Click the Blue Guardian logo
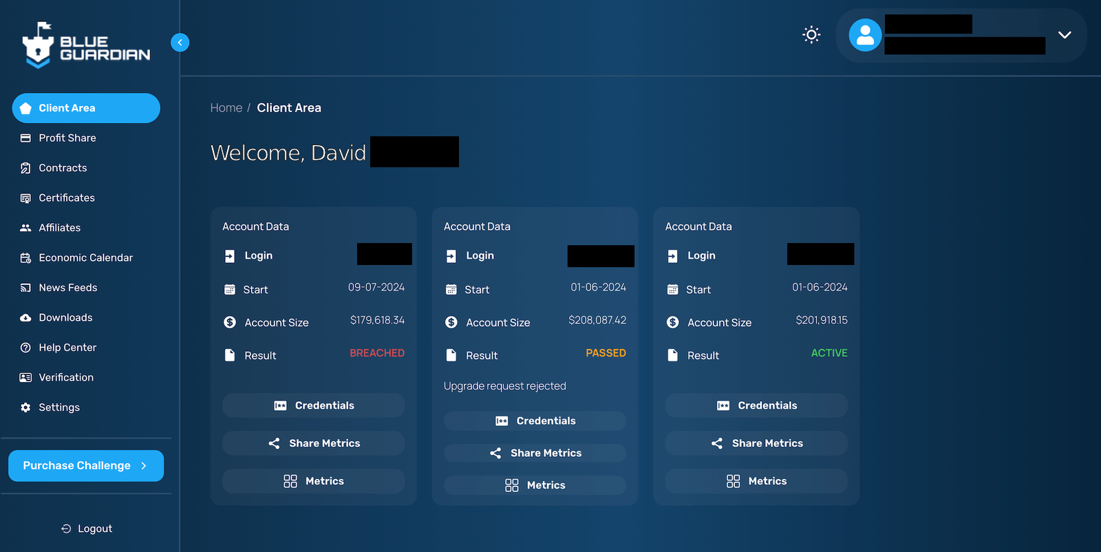Screen dimensions: 1101x552 click(86, 45)
